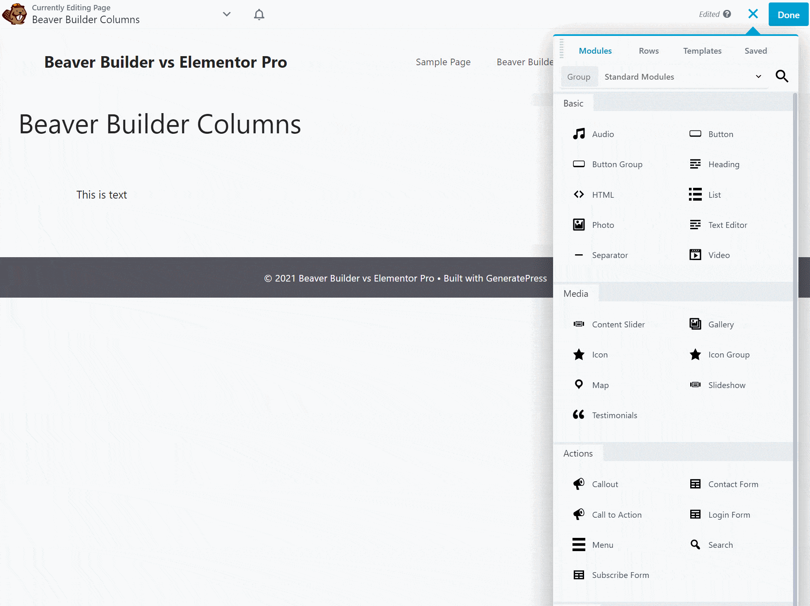Click the Callout module icon

(x=578, y=483)
